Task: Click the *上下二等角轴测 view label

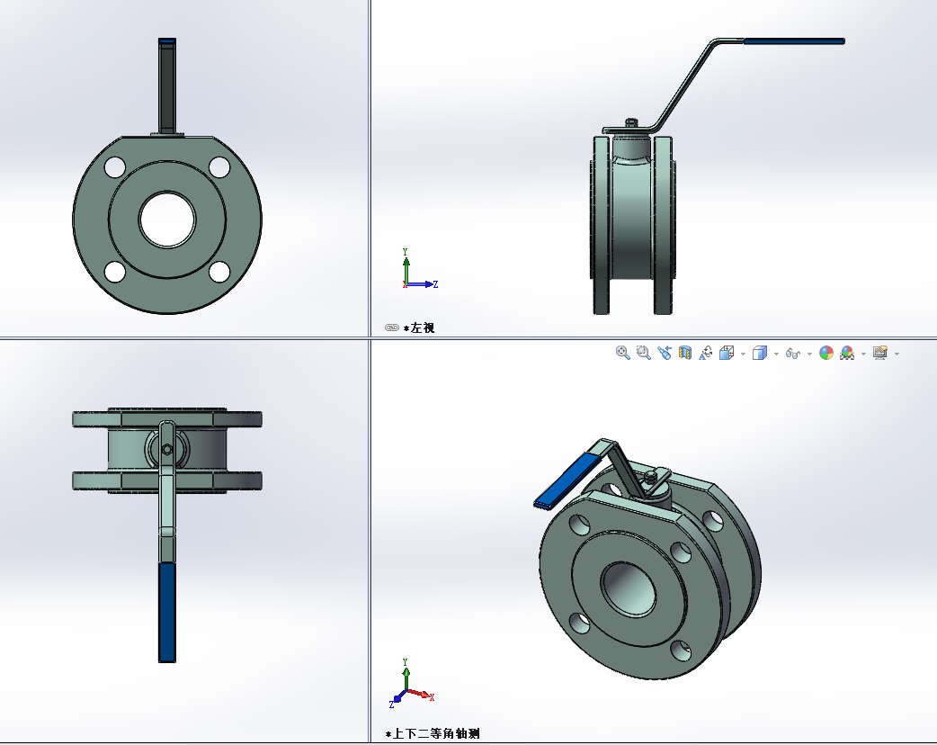Action: (433, 733)
